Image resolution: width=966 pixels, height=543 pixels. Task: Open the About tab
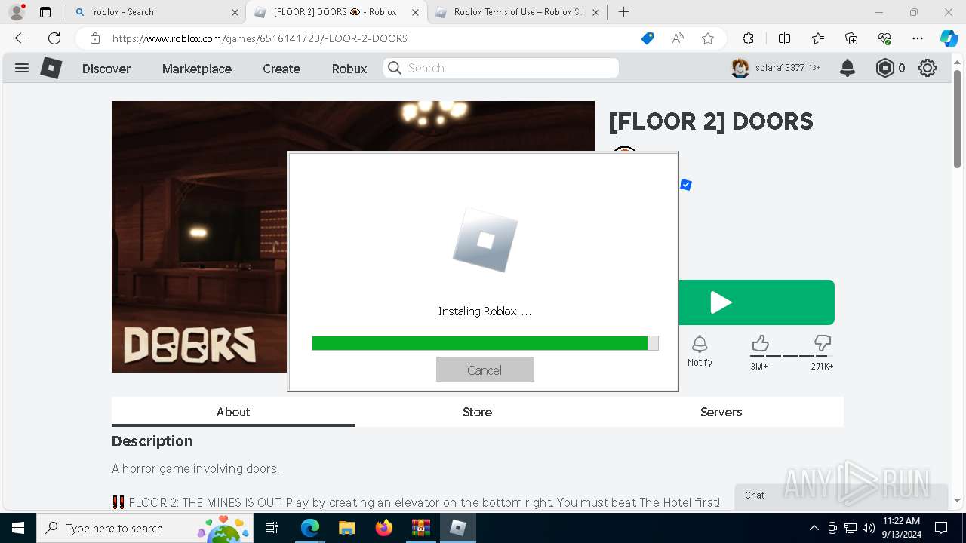coord(233,412)
